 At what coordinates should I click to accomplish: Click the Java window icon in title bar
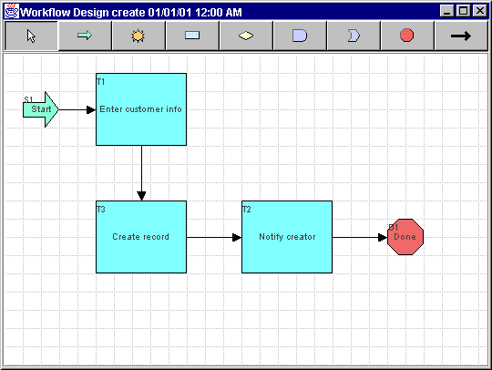point(12,11)
